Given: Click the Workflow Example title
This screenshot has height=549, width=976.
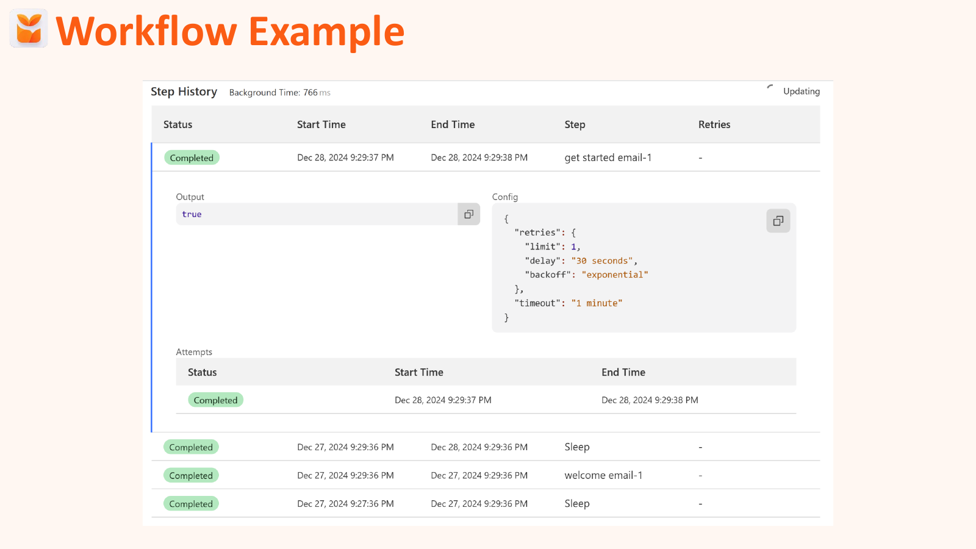Looking at the screenshot, I should tap(230, 31).
